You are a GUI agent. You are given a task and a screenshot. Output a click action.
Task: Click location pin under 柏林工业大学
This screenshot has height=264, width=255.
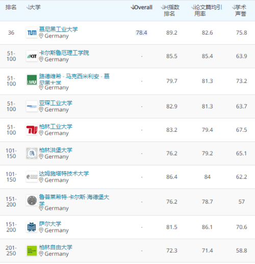point(41,133)
